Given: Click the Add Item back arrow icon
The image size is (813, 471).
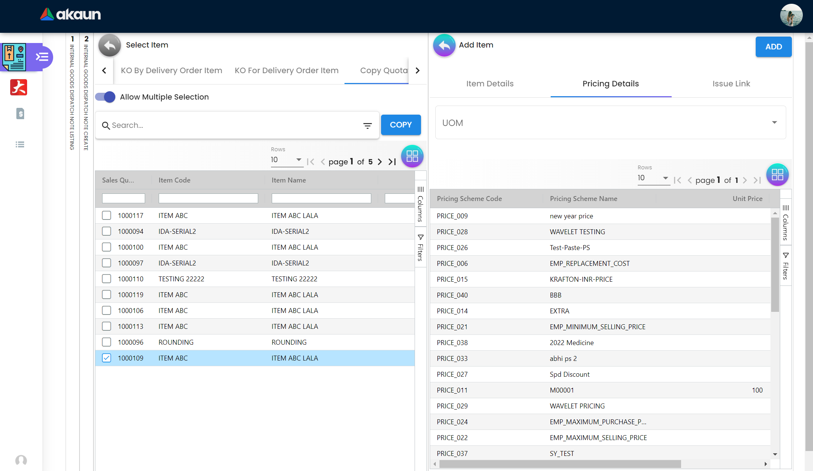Looking at the screenshot, I should point(444,46).
